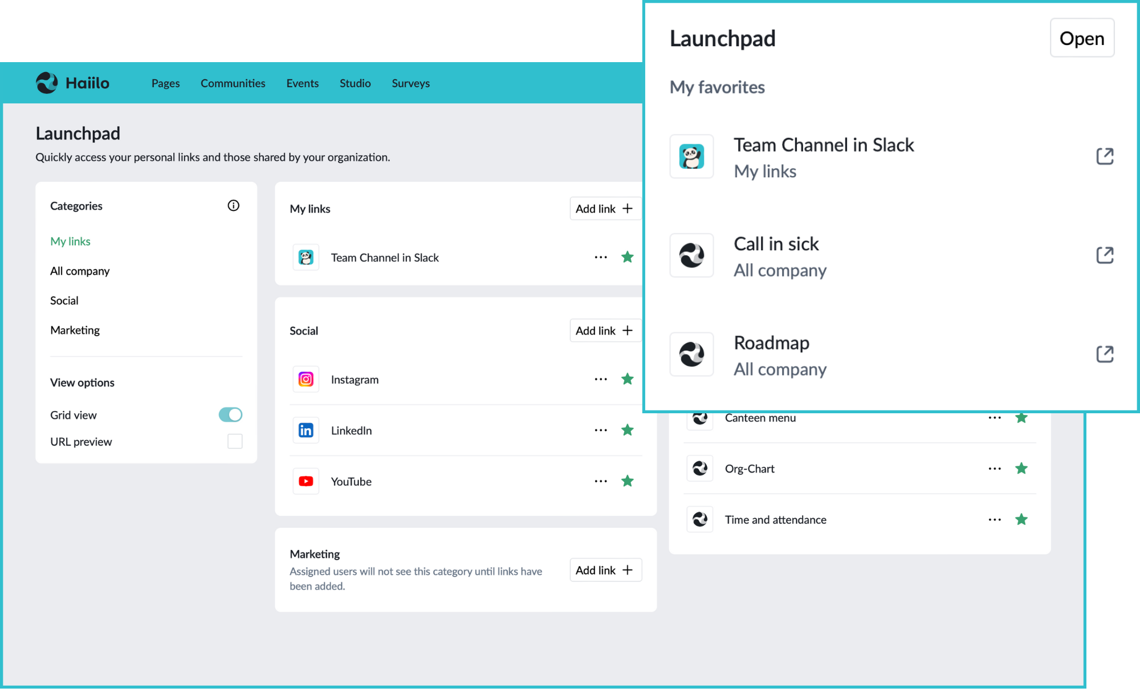Switch to the Communities tab
Viewport: 1140px width, 692px height.
point(233,83)
